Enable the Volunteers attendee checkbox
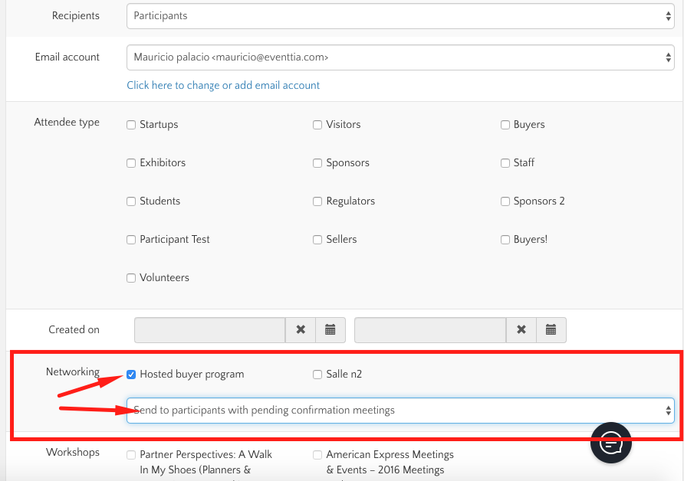 tap(131, 278)
